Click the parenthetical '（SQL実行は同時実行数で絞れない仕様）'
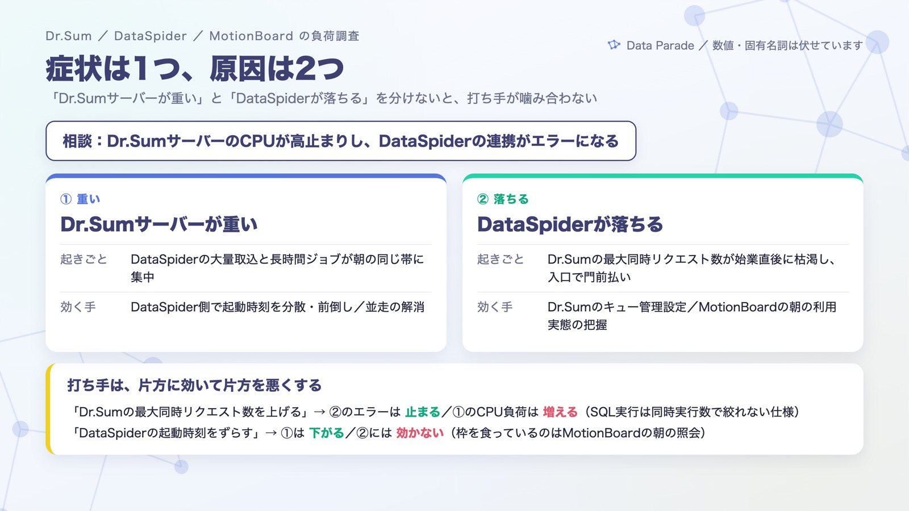This screenshot has height=511, width=909. pos(693,412)
